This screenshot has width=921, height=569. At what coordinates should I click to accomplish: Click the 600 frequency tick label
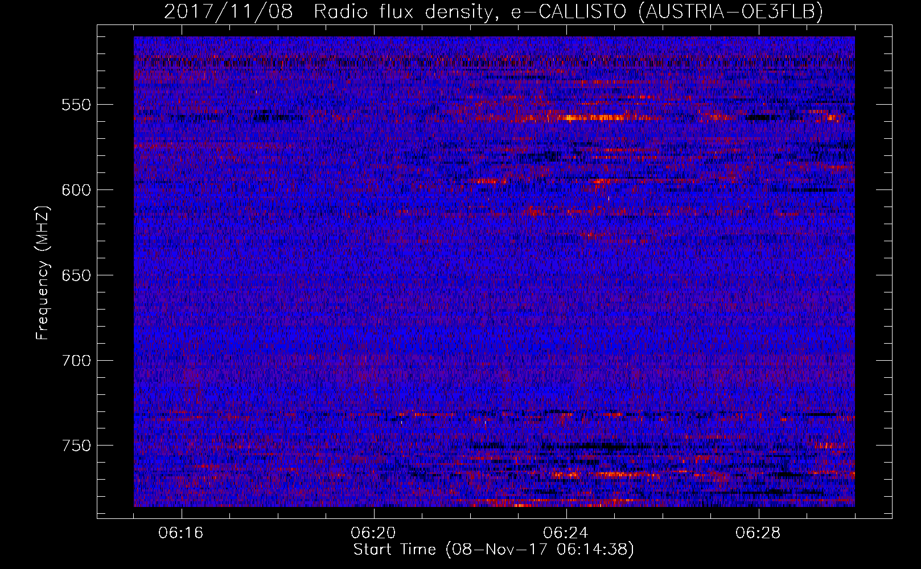(76, 190)
